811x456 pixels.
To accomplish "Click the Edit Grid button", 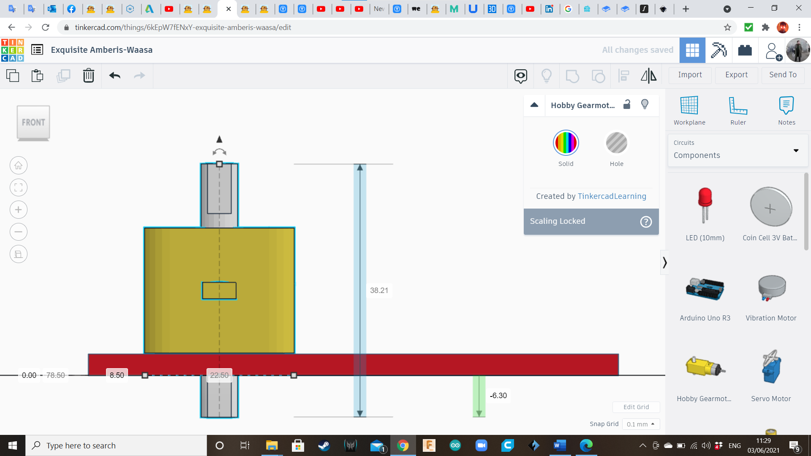I will [x=636, y=407].
